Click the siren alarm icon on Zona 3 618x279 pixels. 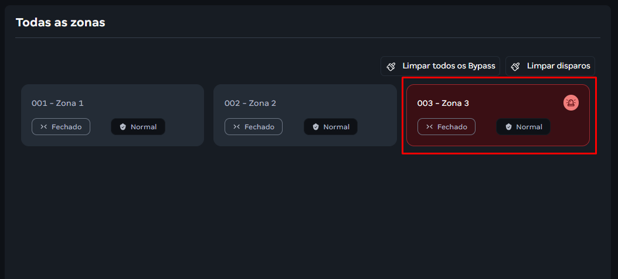click(x=571, y=103)
